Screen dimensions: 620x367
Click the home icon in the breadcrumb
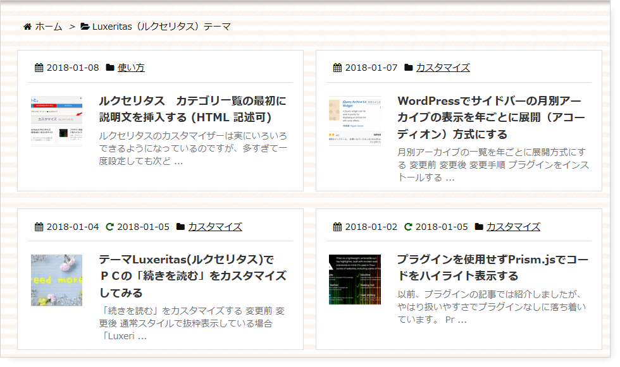click(27, 27)
